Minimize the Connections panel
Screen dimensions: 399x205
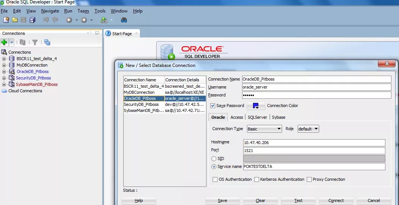(x=97, y=33)
